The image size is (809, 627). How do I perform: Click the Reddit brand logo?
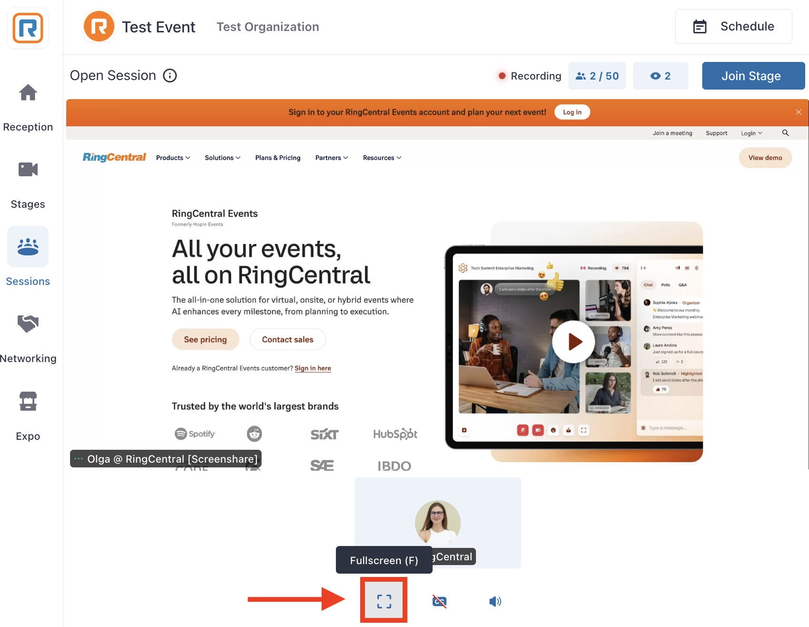pyautogui.click(x=254, y=434)
